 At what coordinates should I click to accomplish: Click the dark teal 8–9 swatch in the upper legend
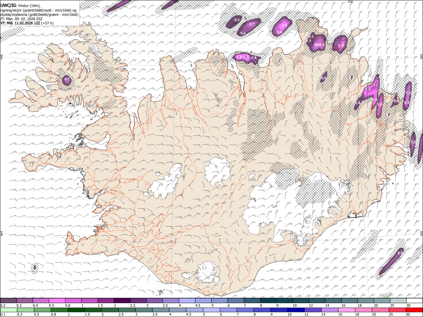(268, 300)
